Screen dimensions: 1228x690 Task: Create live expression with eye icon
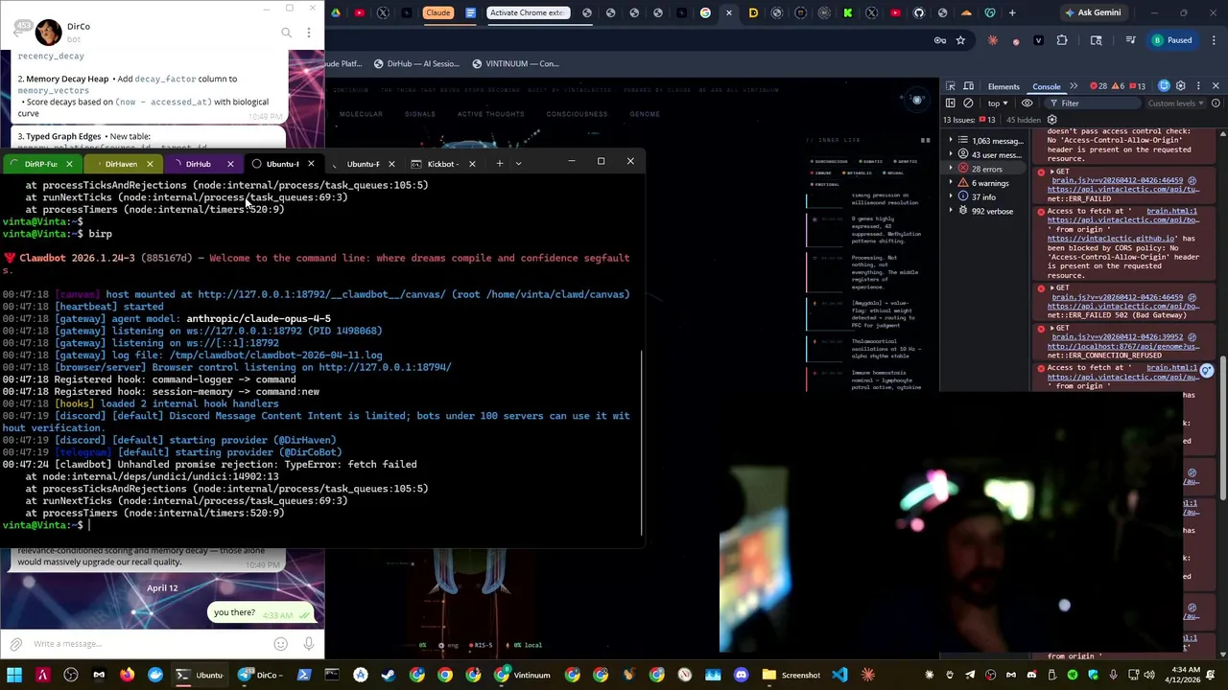pyautogui.click(x=1027, y=103)
